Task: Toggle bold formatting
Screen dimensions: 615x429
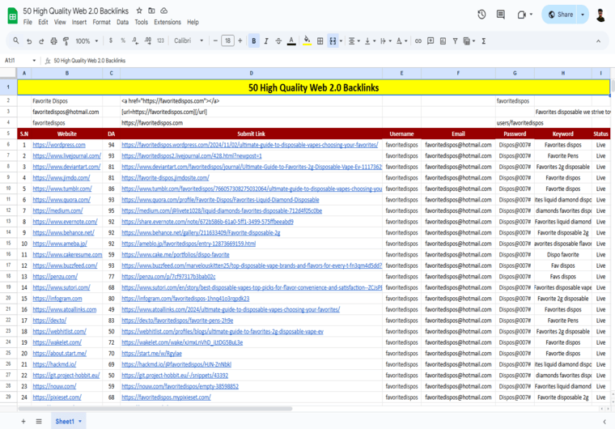Action: (x=253, y=40)
